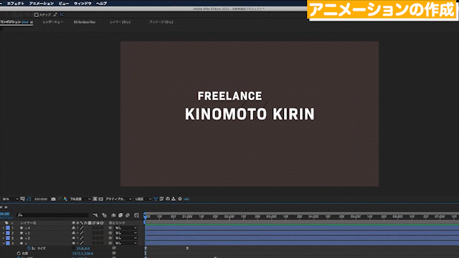Toggle the frame blending icon in timeline
459x258 pixels.
coord(120,215)
